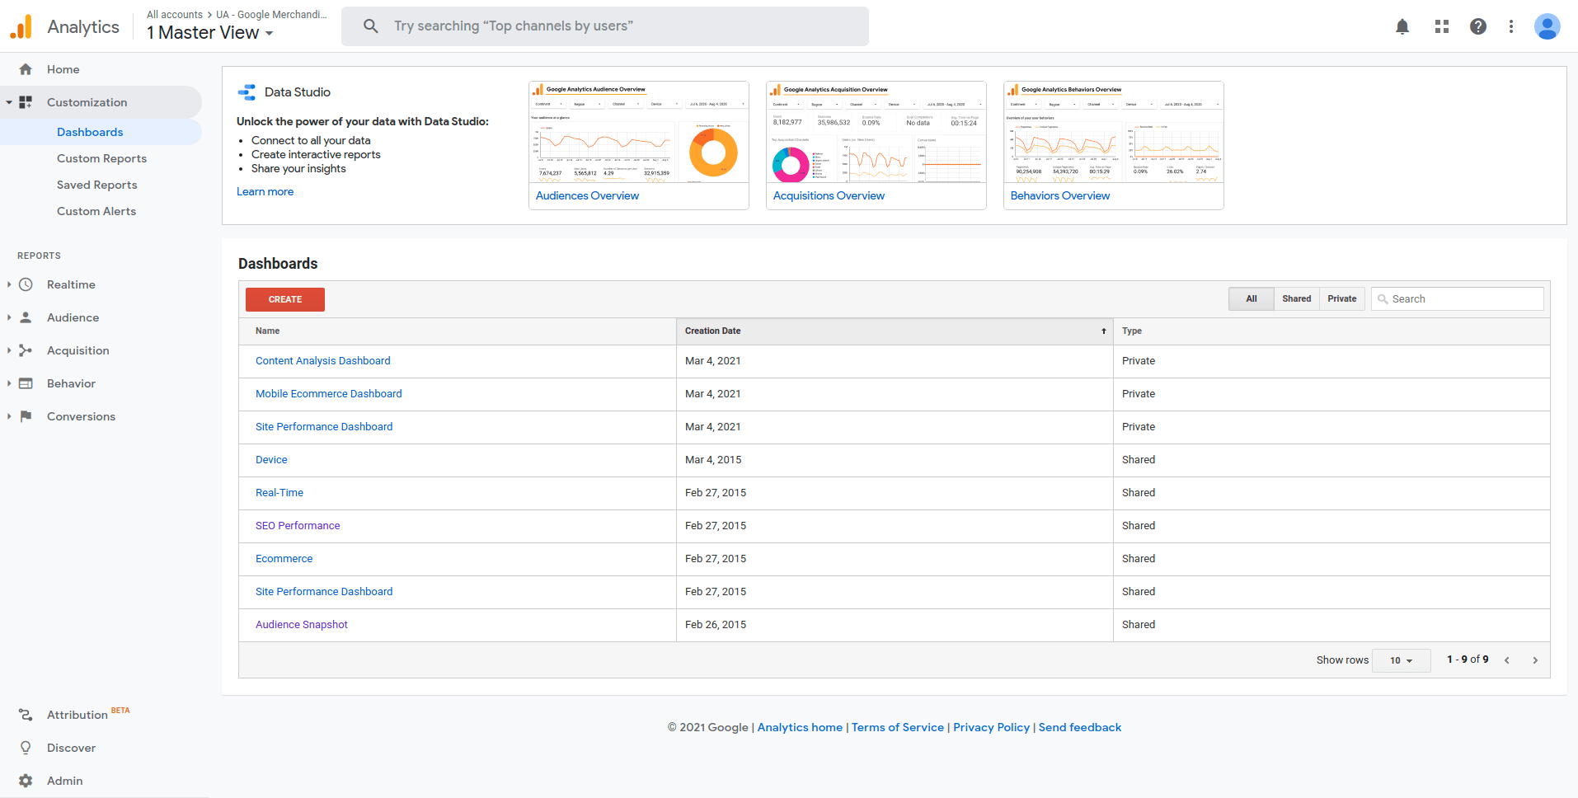Open the Show rows dropdown
Viewport: 1578px width, 798px height.
(x=1399, y=660)
